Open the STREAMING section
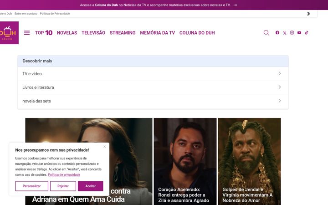The height and width of the screenshot is (205, 328). click(x=123, y=33)
